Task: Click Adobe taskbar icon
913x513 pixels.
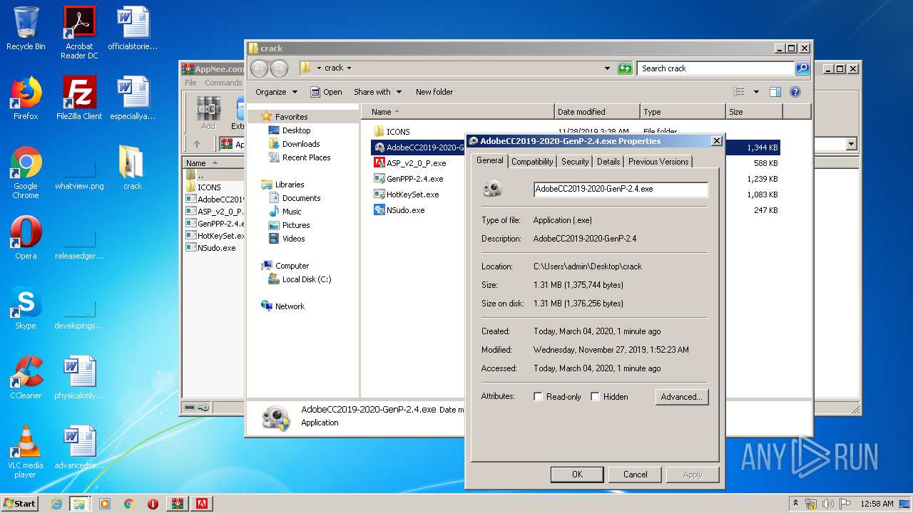Action: coord(202,504)
